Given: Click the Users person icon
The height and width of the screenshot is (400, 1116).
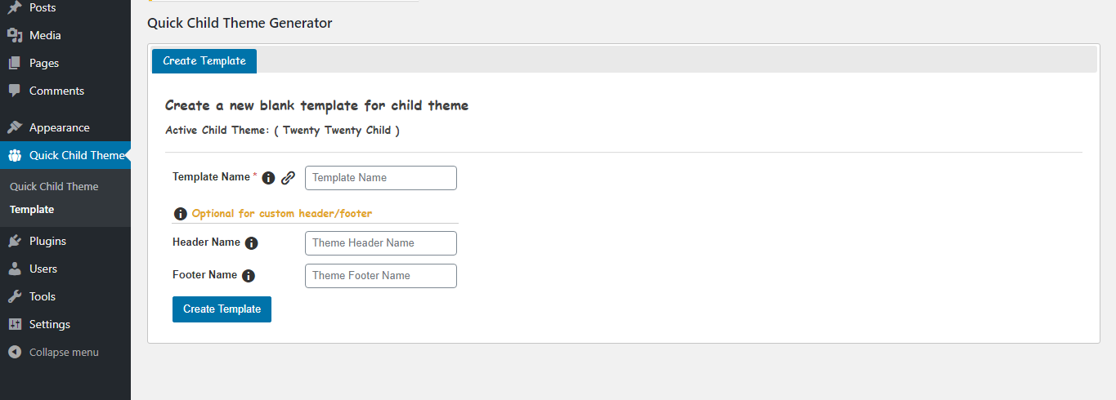Looking at the screenshot, I should pyautogui.click(x=15, y=269).
